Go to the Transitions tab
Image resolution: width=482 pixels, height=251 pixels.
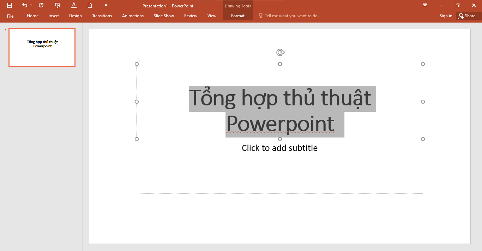[x=102, y=16]
